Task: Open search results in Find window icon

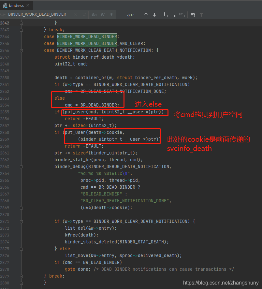Action: [x=193, y=15]
